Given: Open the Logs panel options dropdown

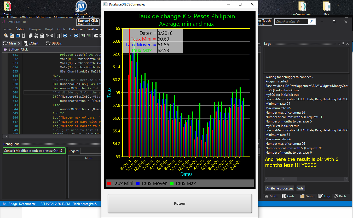Looking at the screenshot, I should [339, 44].
